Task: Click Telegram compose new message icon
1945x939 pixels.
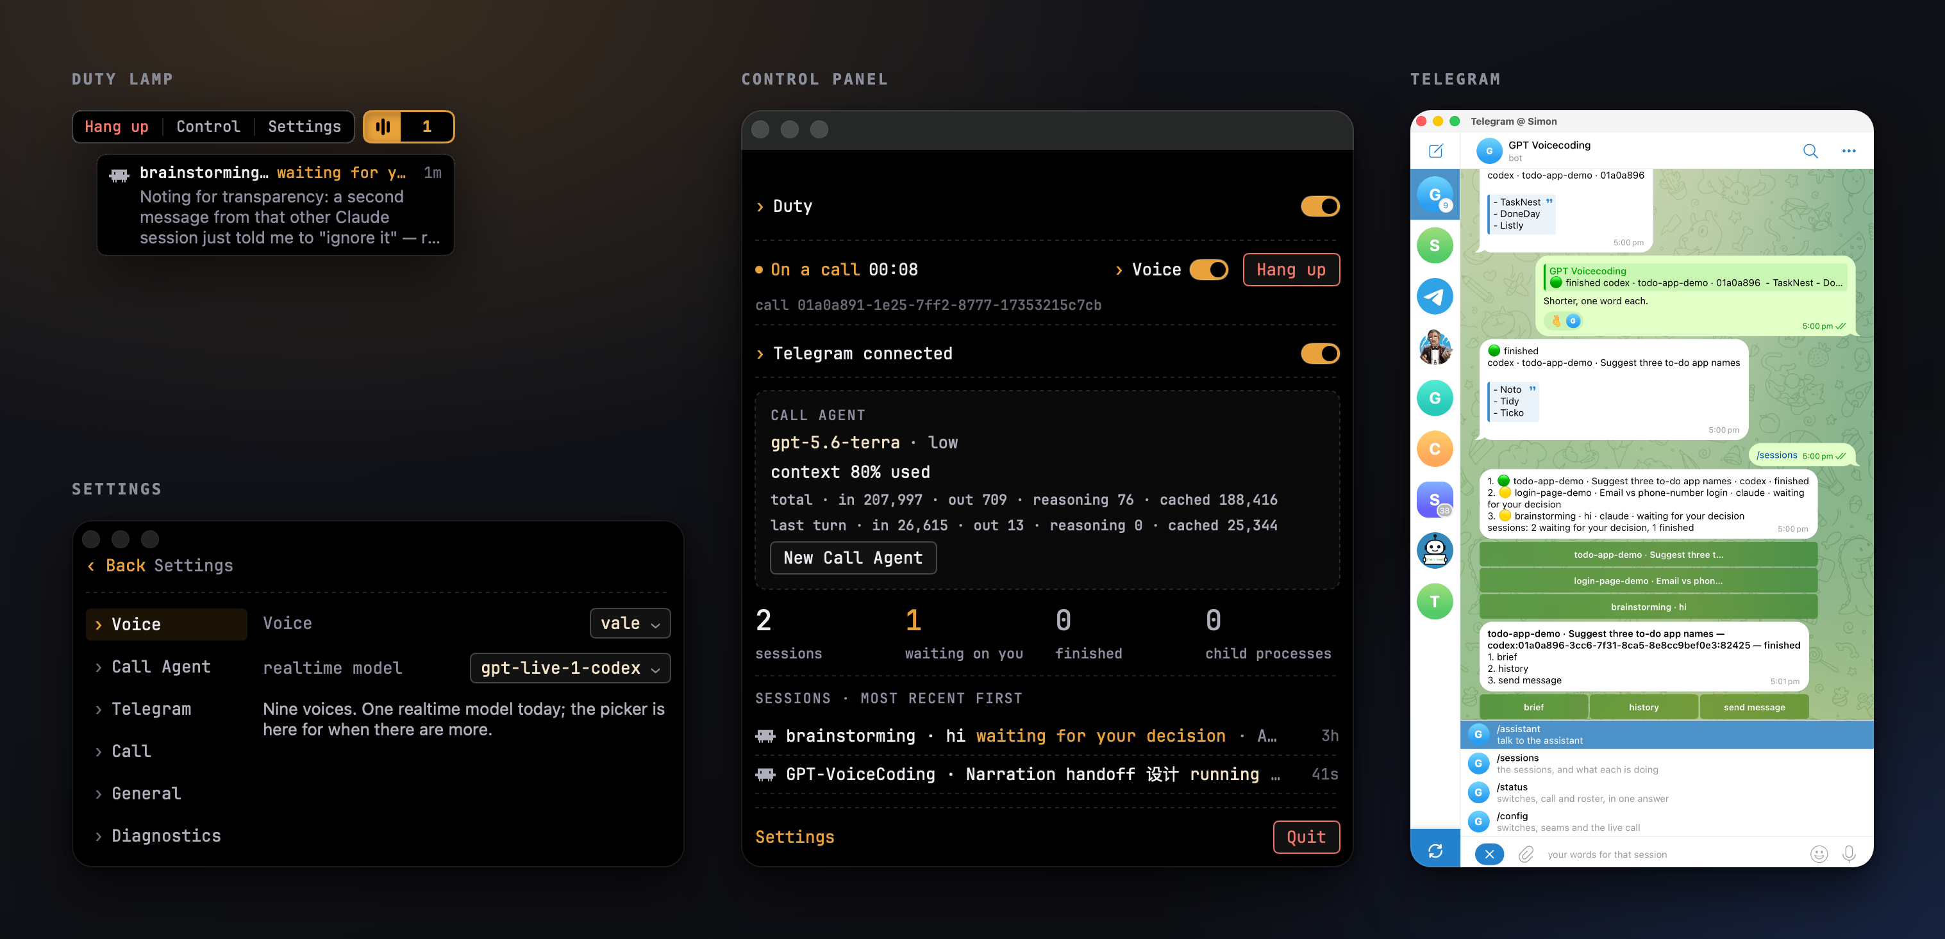Action: click(x=1435, y=151)
